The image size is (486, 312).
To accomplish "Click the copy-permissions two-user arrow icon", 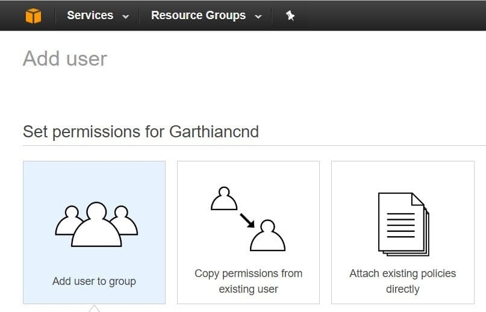I will pyautogui.click(x=248, y=219).
